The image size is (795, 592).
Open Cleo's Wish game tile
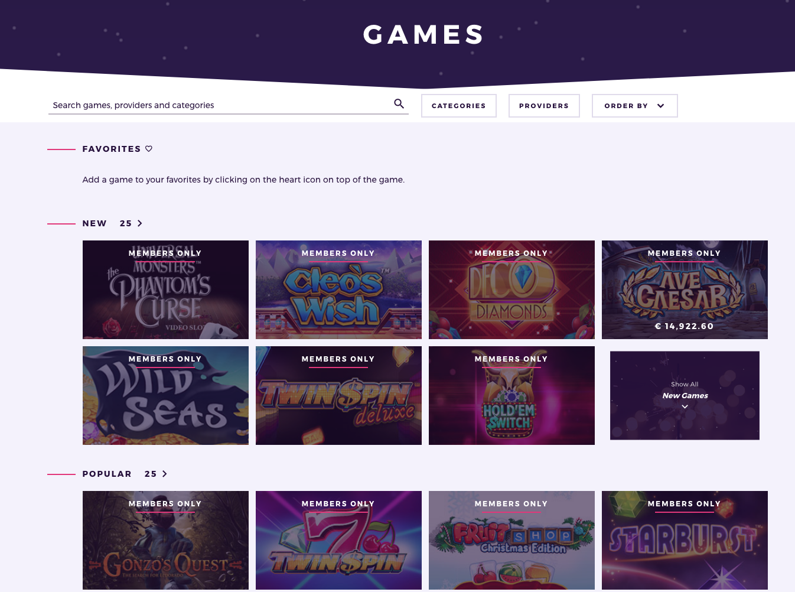pyautogui.click(x=338, y=290)
